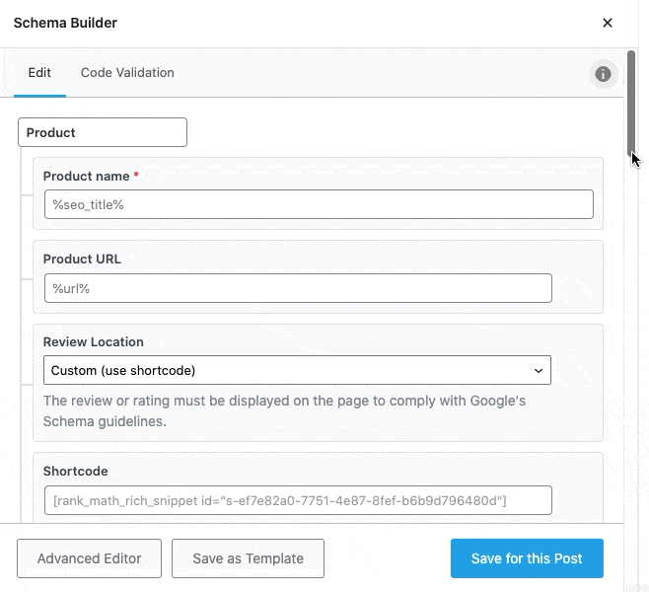Select the Product schema type box
The width and height of the screenshot is (649, 592).
coord(103,132)
